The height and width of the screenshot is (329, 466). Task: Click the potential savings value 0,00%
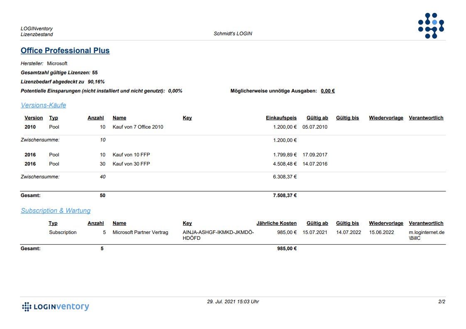pos(175,91)
